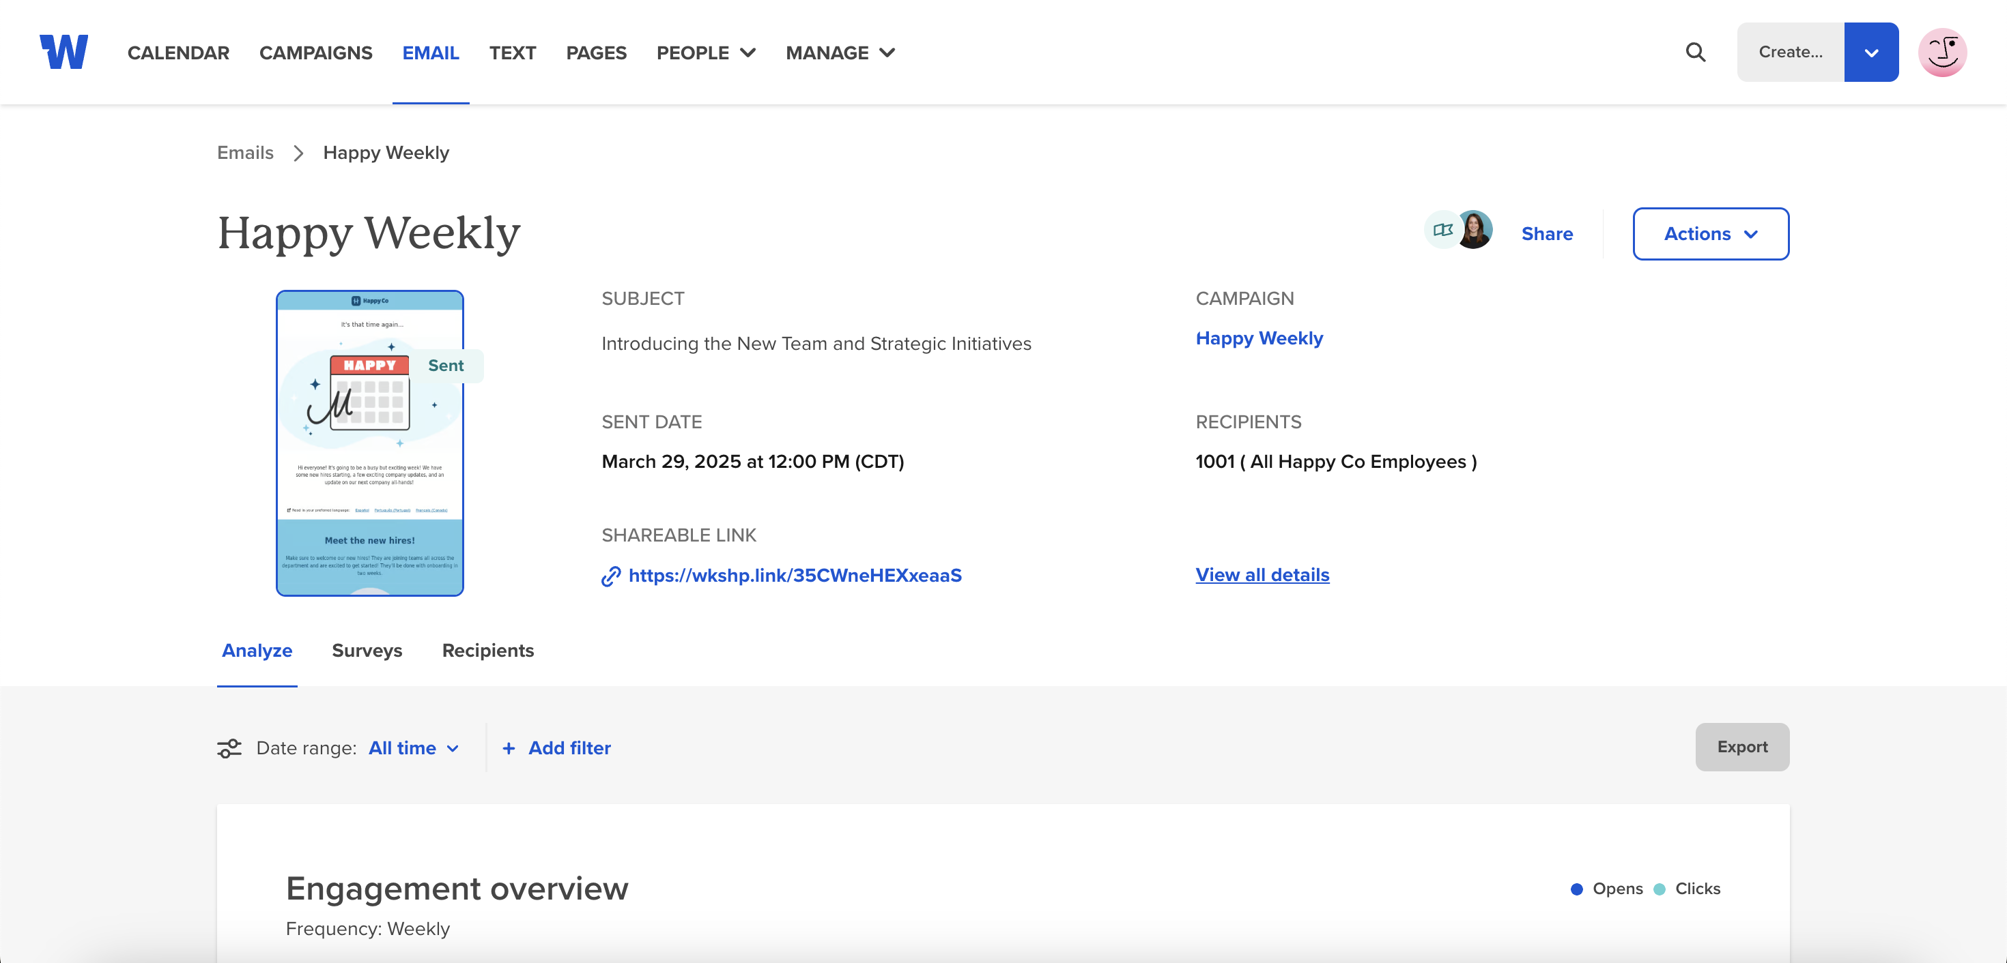Click the Workshop W logo

(64, 52)
